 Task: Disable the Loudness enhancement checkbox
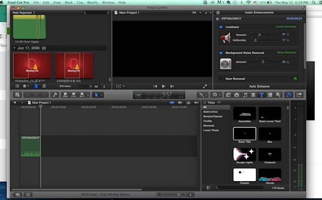220,27
